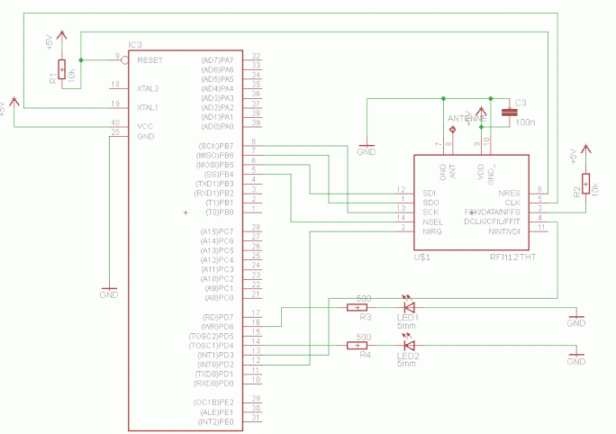
Task: Click the 500 value above R3
Action: (x=364, y=299)
